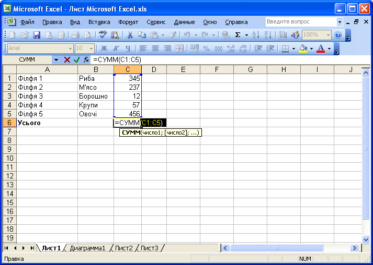
Task: Toggle Align Right
Action: [x=167, y=49]
